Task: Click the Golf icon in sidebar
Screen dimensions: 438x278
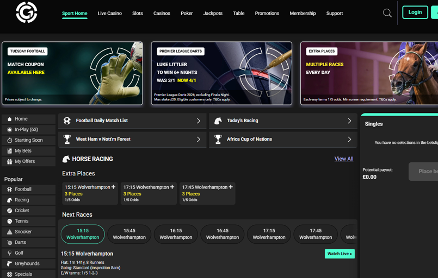Action: click(x=9, y=253)
